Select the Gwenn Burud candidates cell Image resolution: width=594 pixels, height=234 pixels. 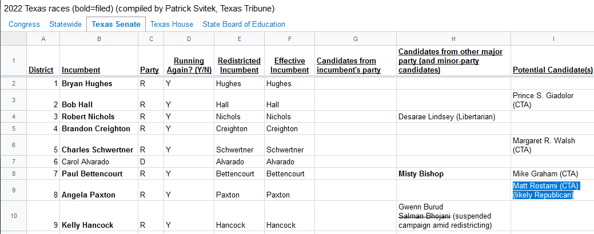coord(453,216)
